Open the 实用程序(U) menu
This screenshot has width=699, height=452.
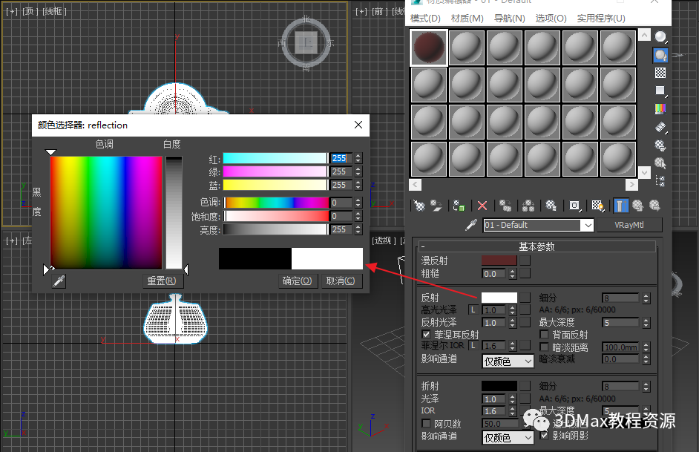601,18
